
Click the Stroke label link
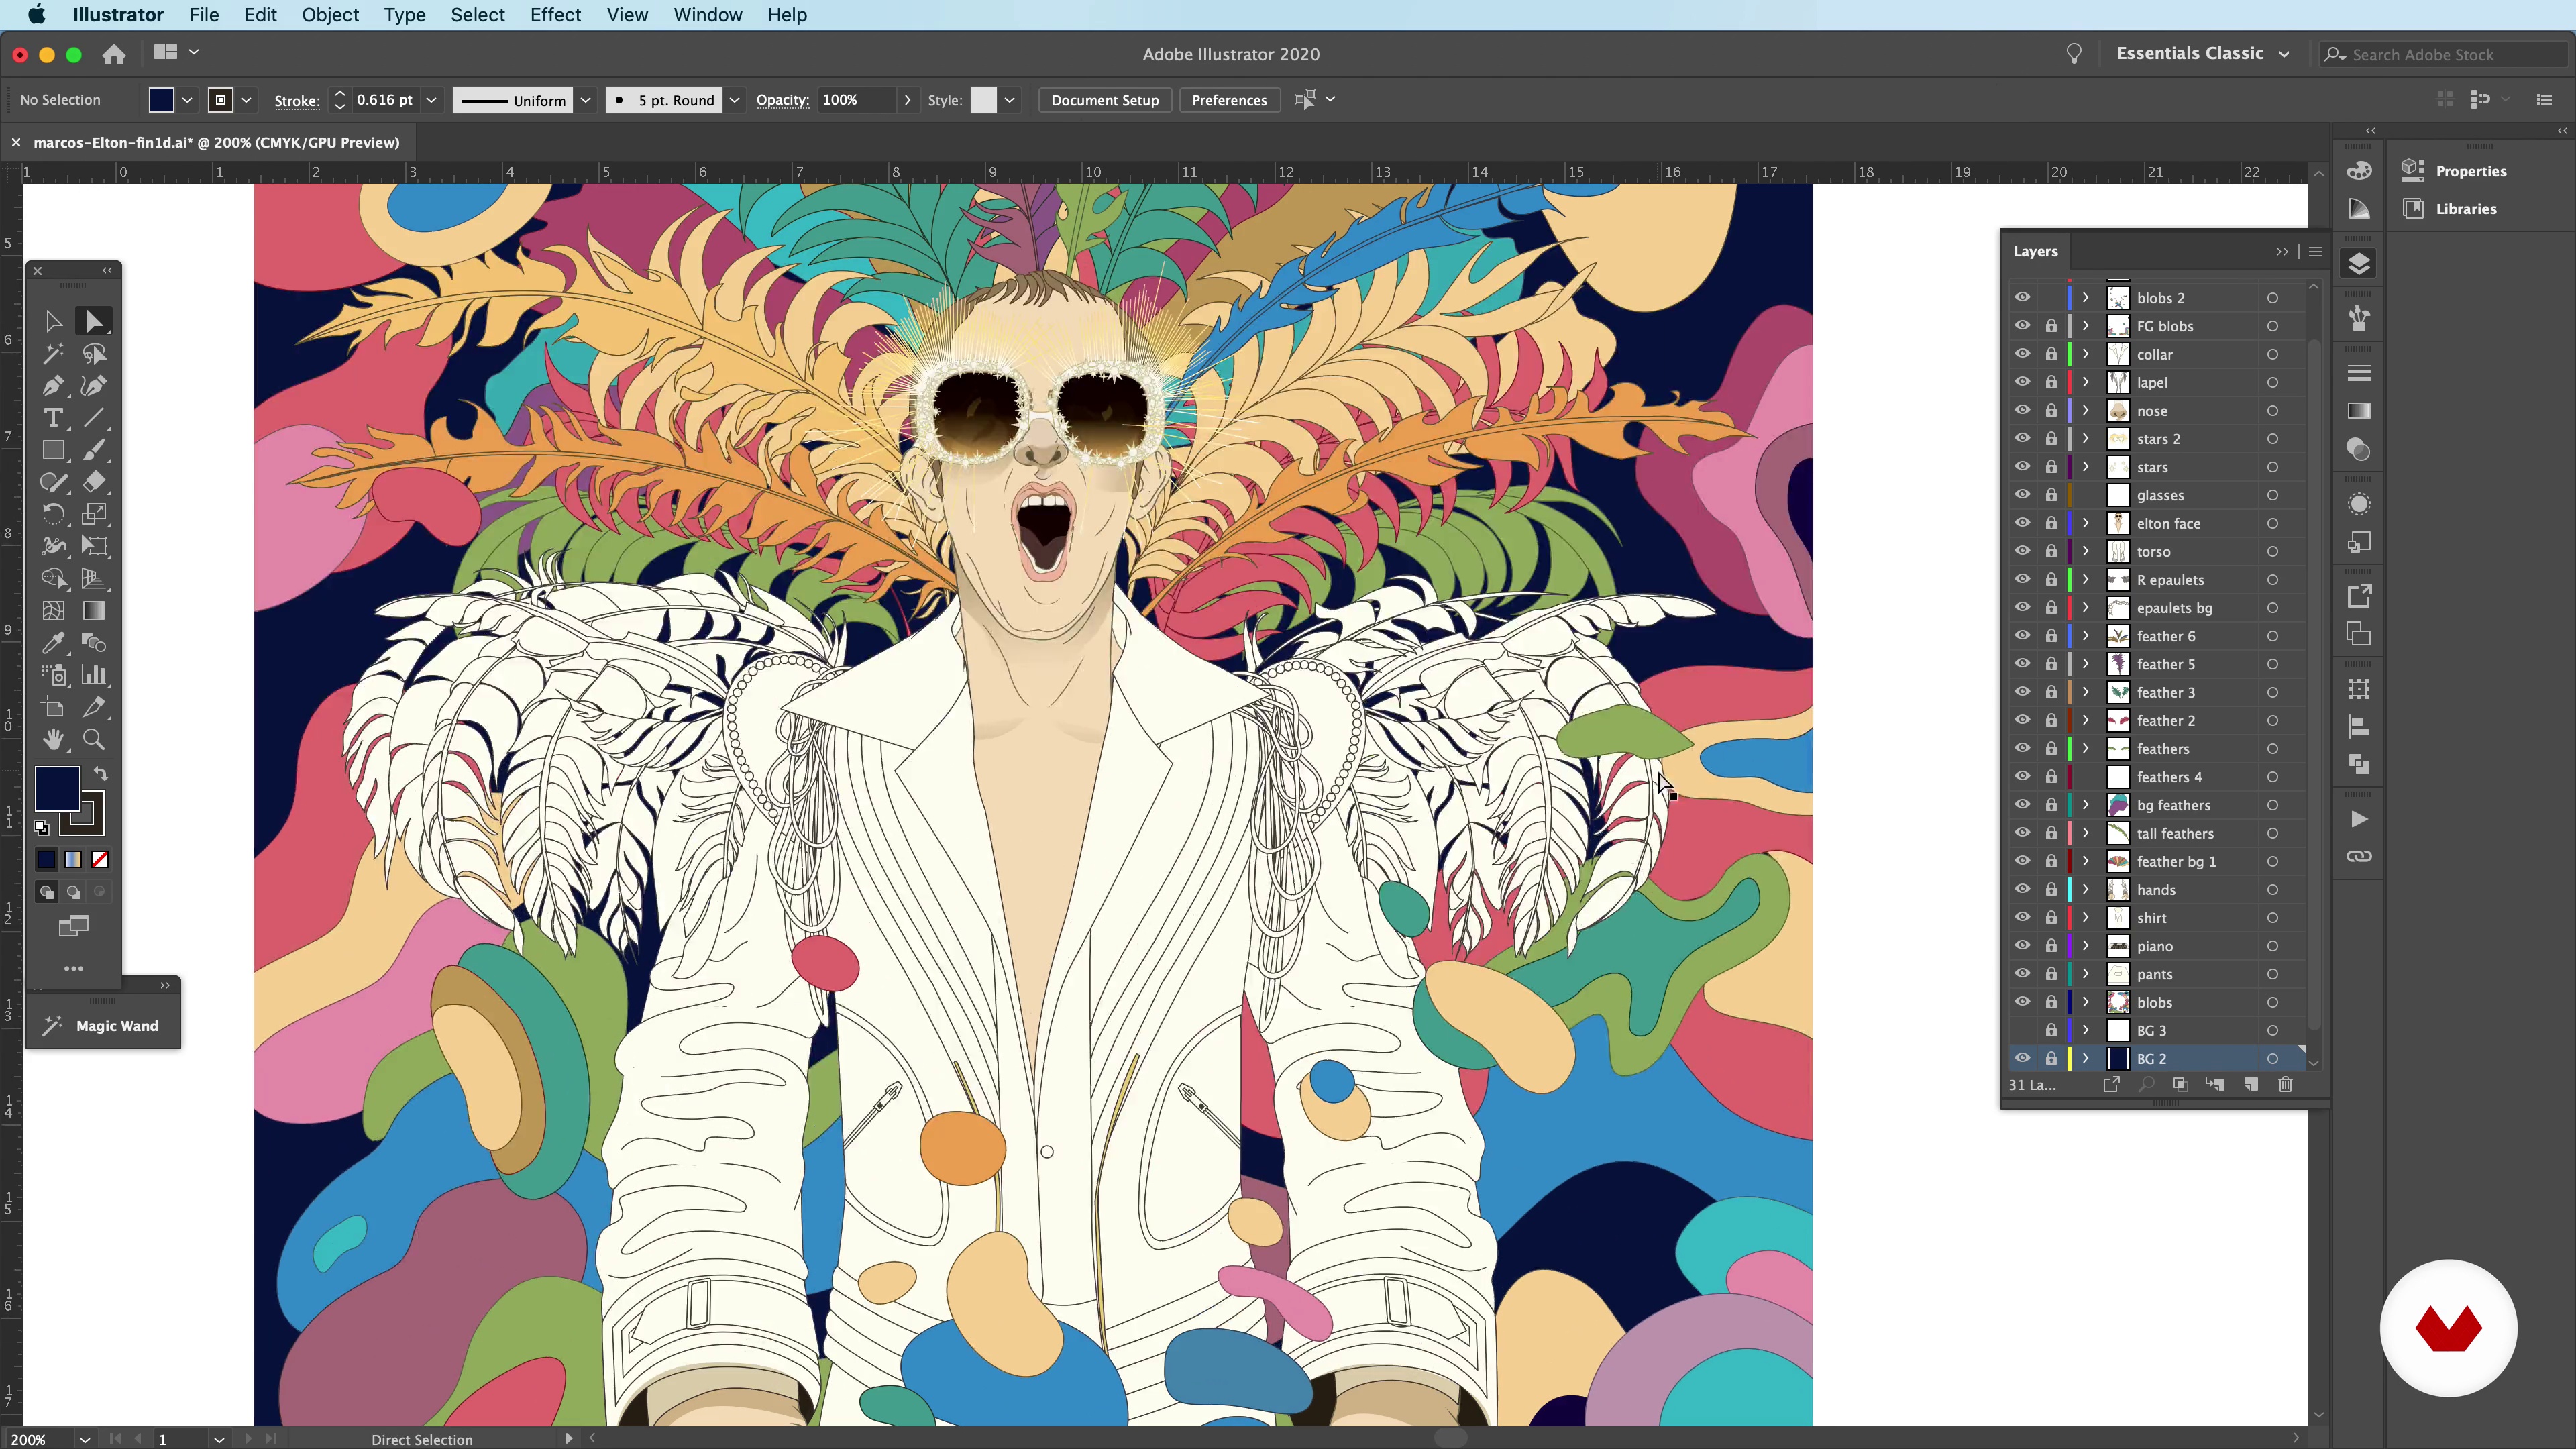click(x=297, y=100)
